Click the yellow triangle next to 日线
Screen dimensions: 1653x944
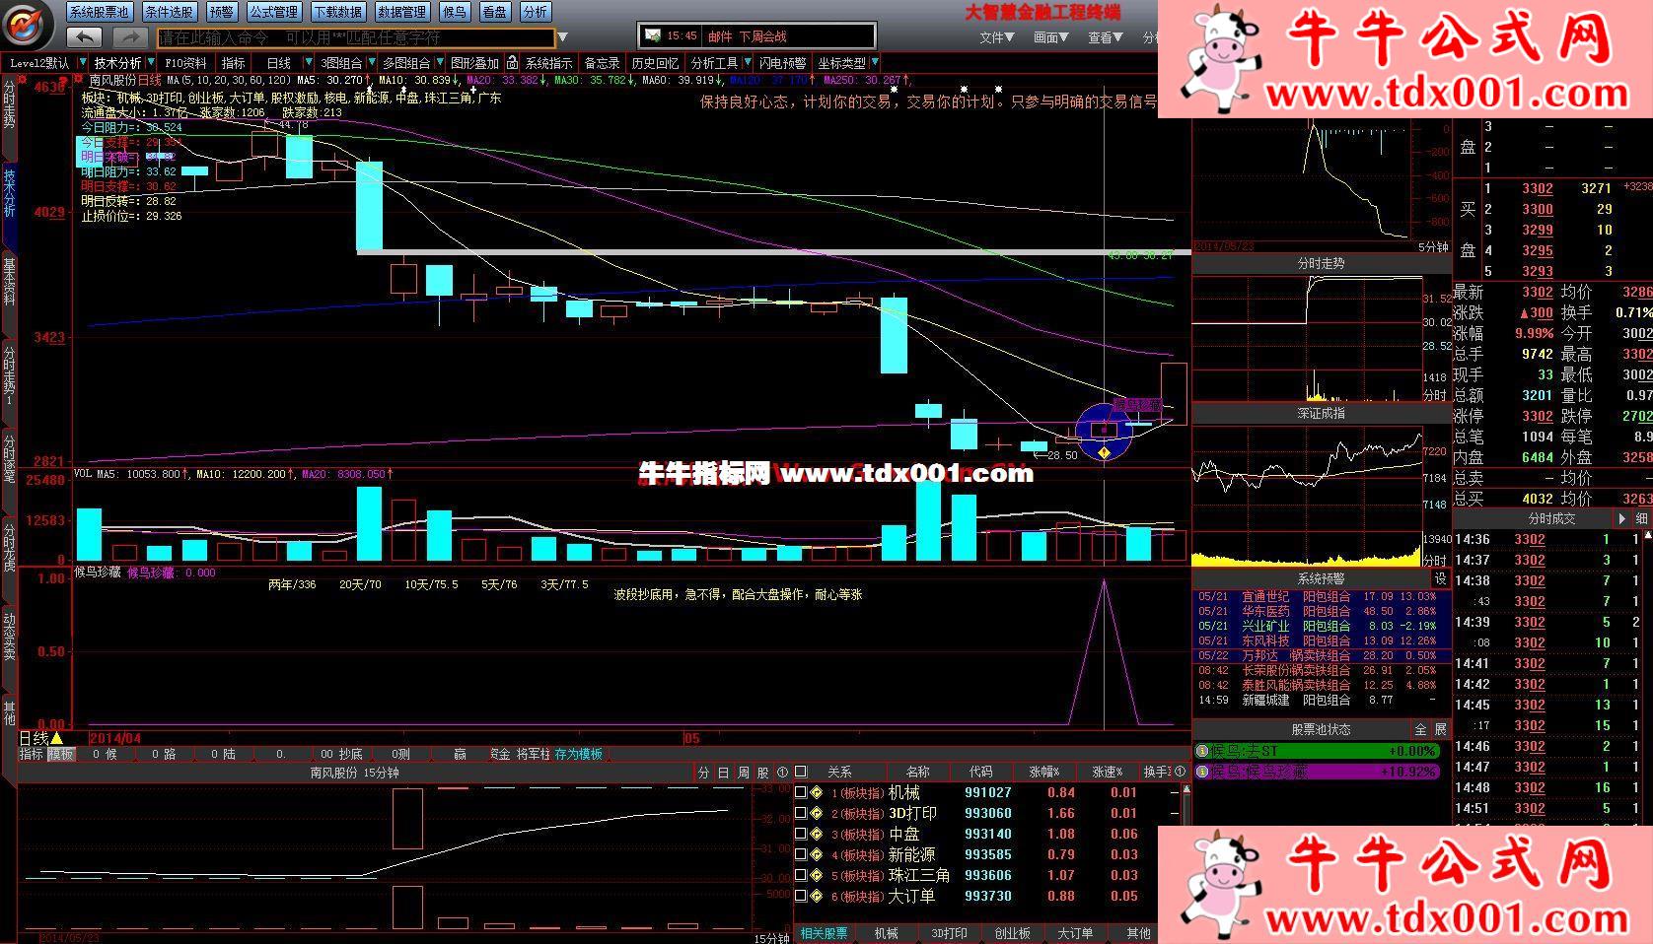pos(57,738)
